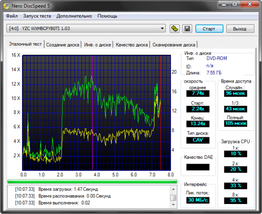The height and width of the screenshot is (214, 262).
Task: Click the purple vertical marker in the graph
Action: (x=92, y=113)
